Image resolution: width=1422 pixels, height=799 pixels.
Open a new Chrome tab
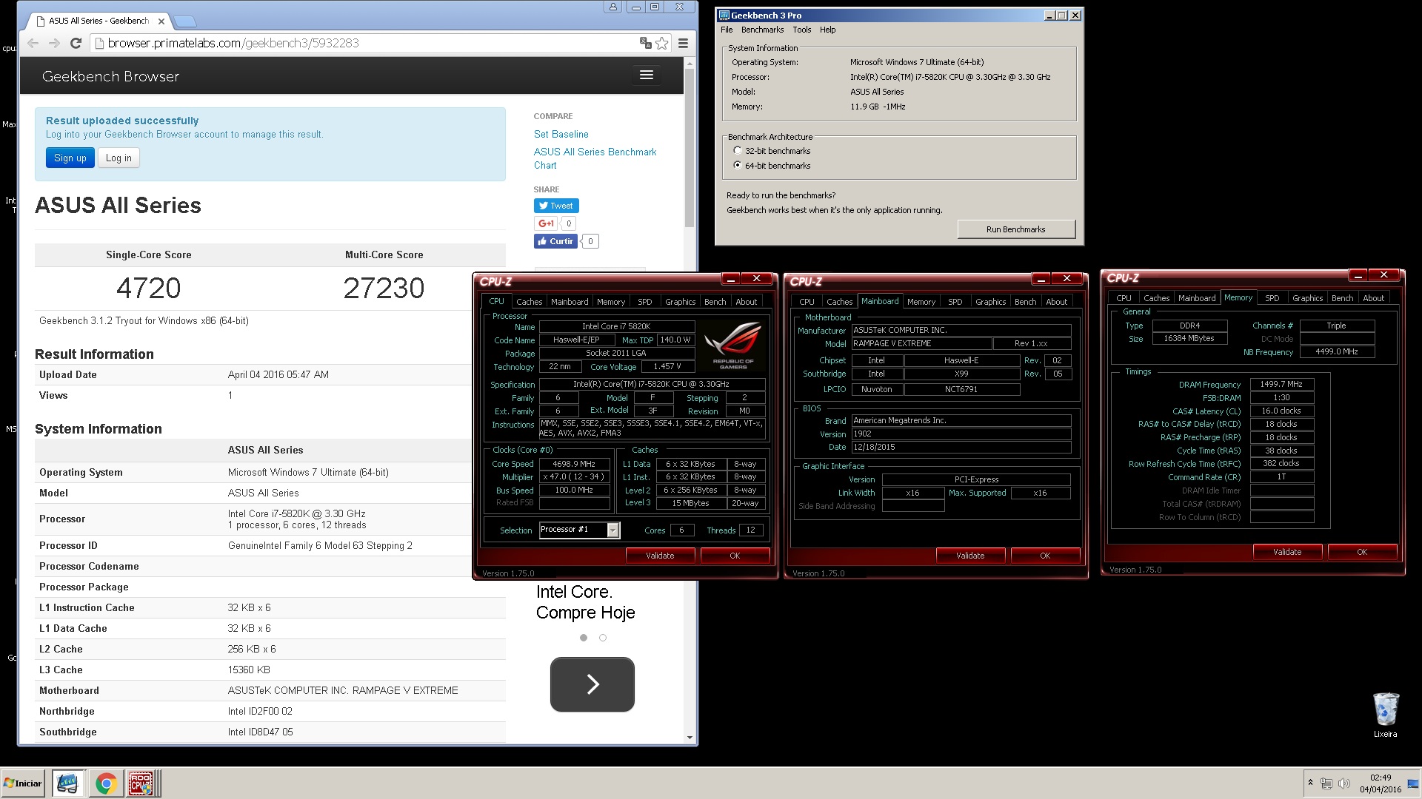coord(185,21)
